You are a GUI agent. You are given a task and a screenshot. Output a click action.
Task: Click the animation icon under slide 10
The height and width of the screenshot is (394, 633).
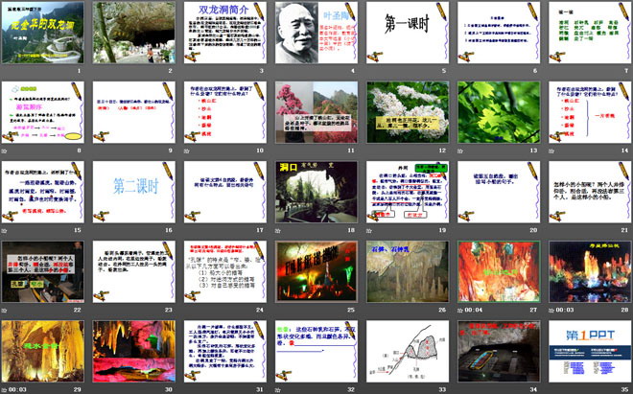[x=186, y=151]
